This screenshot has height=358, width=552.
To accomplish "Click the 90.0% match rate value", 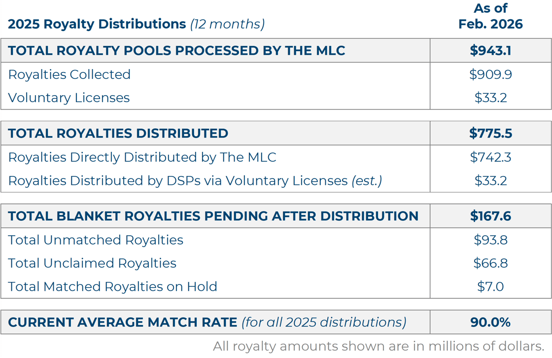I will pos(490,322).
